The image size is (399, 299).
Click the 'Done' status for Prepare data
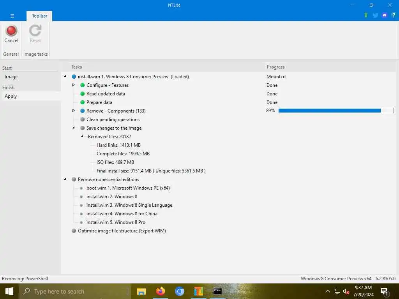coord(272,102)
